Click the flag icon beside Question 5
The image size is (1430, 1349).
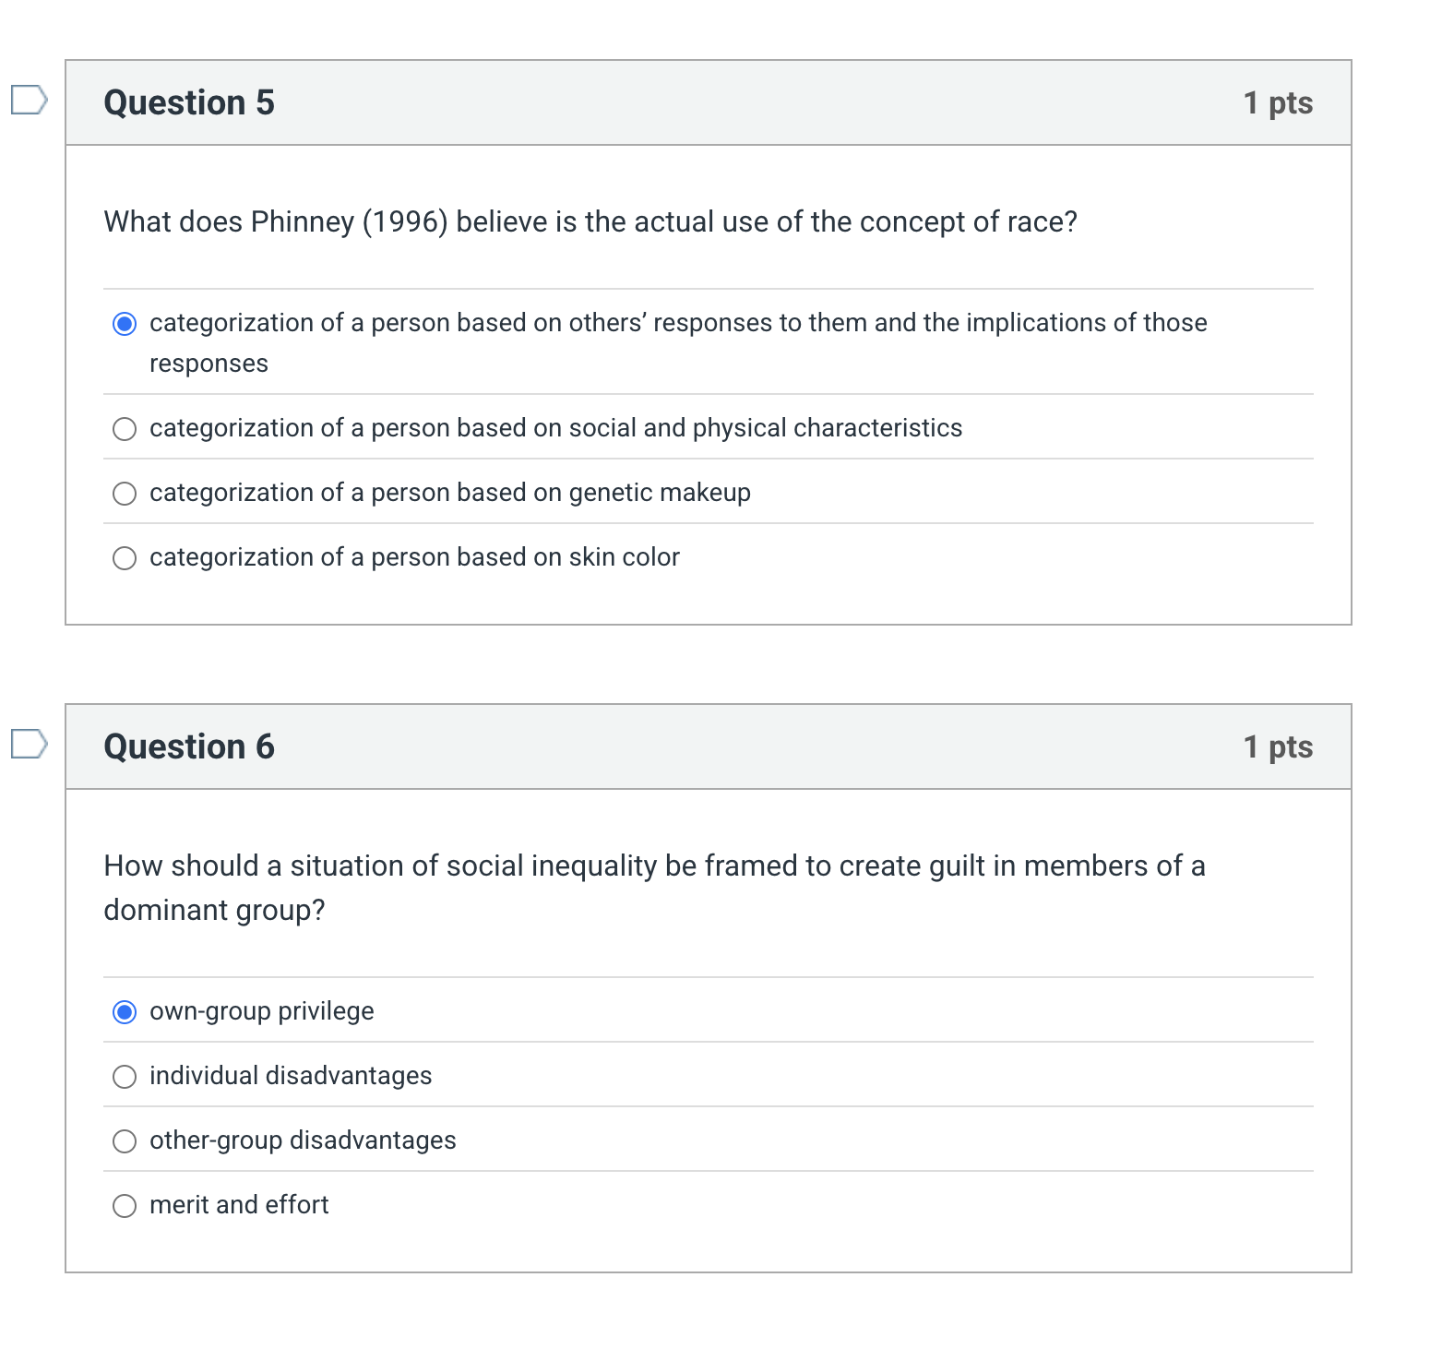[x=28, y=101]
